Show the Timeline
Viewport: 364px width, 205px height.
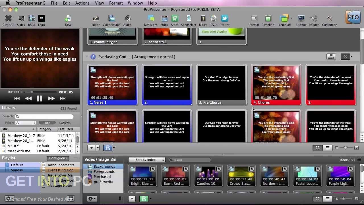pyautogui.click(x=268, y=19)
